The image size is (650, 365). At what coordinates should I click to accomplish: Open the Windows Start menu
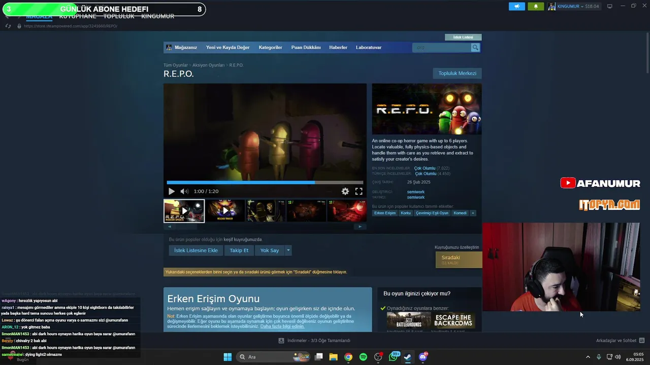pos(227,357)
